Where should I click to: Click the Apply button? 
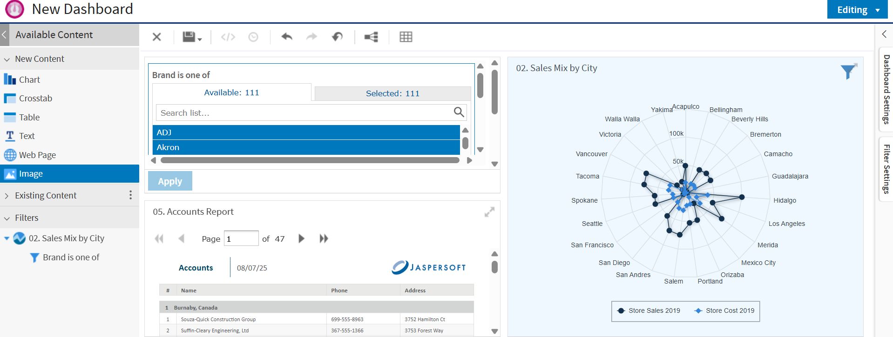pos(170,181)
